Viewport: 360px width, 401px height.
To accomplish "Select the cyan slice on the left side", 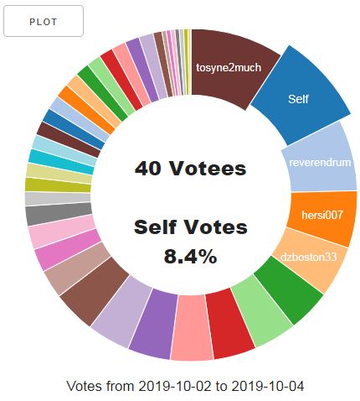I will tap(61, 162).
